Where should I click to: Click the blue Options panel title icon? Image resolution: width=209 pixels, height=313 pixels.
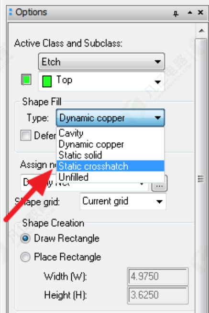point(11,12)
